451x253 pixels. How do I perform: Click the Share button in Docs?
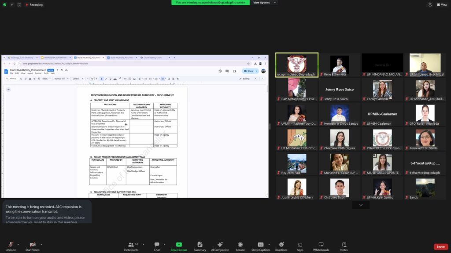249,71
